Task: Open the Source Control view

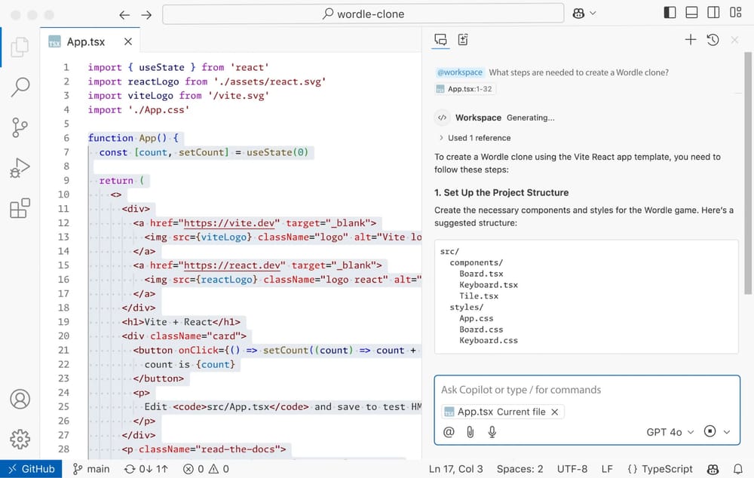Action: coord(20,127)
